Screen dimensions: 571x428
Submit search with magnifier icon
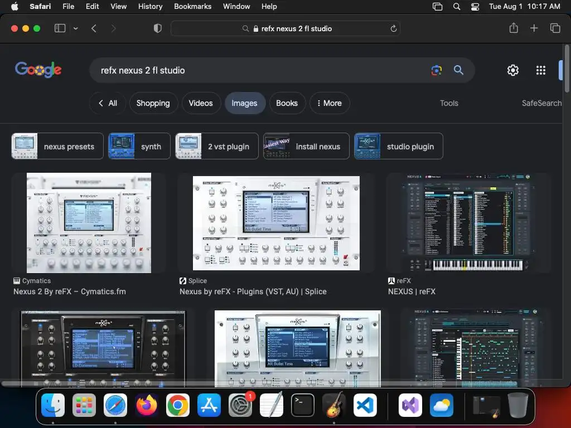point(458,70)
